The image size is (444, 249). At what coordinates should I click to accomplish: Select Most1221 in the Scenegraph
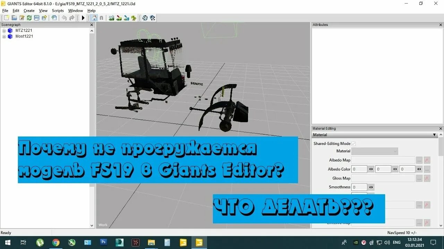coord(24,36)
